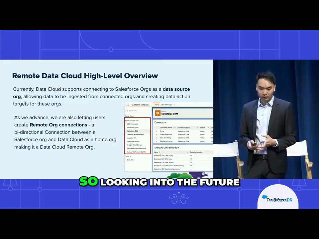Screen dimensions: 319x239
Task: Click Salesforce CDP CRM Unified Health Scoring
Action: [x=169, y=166]
